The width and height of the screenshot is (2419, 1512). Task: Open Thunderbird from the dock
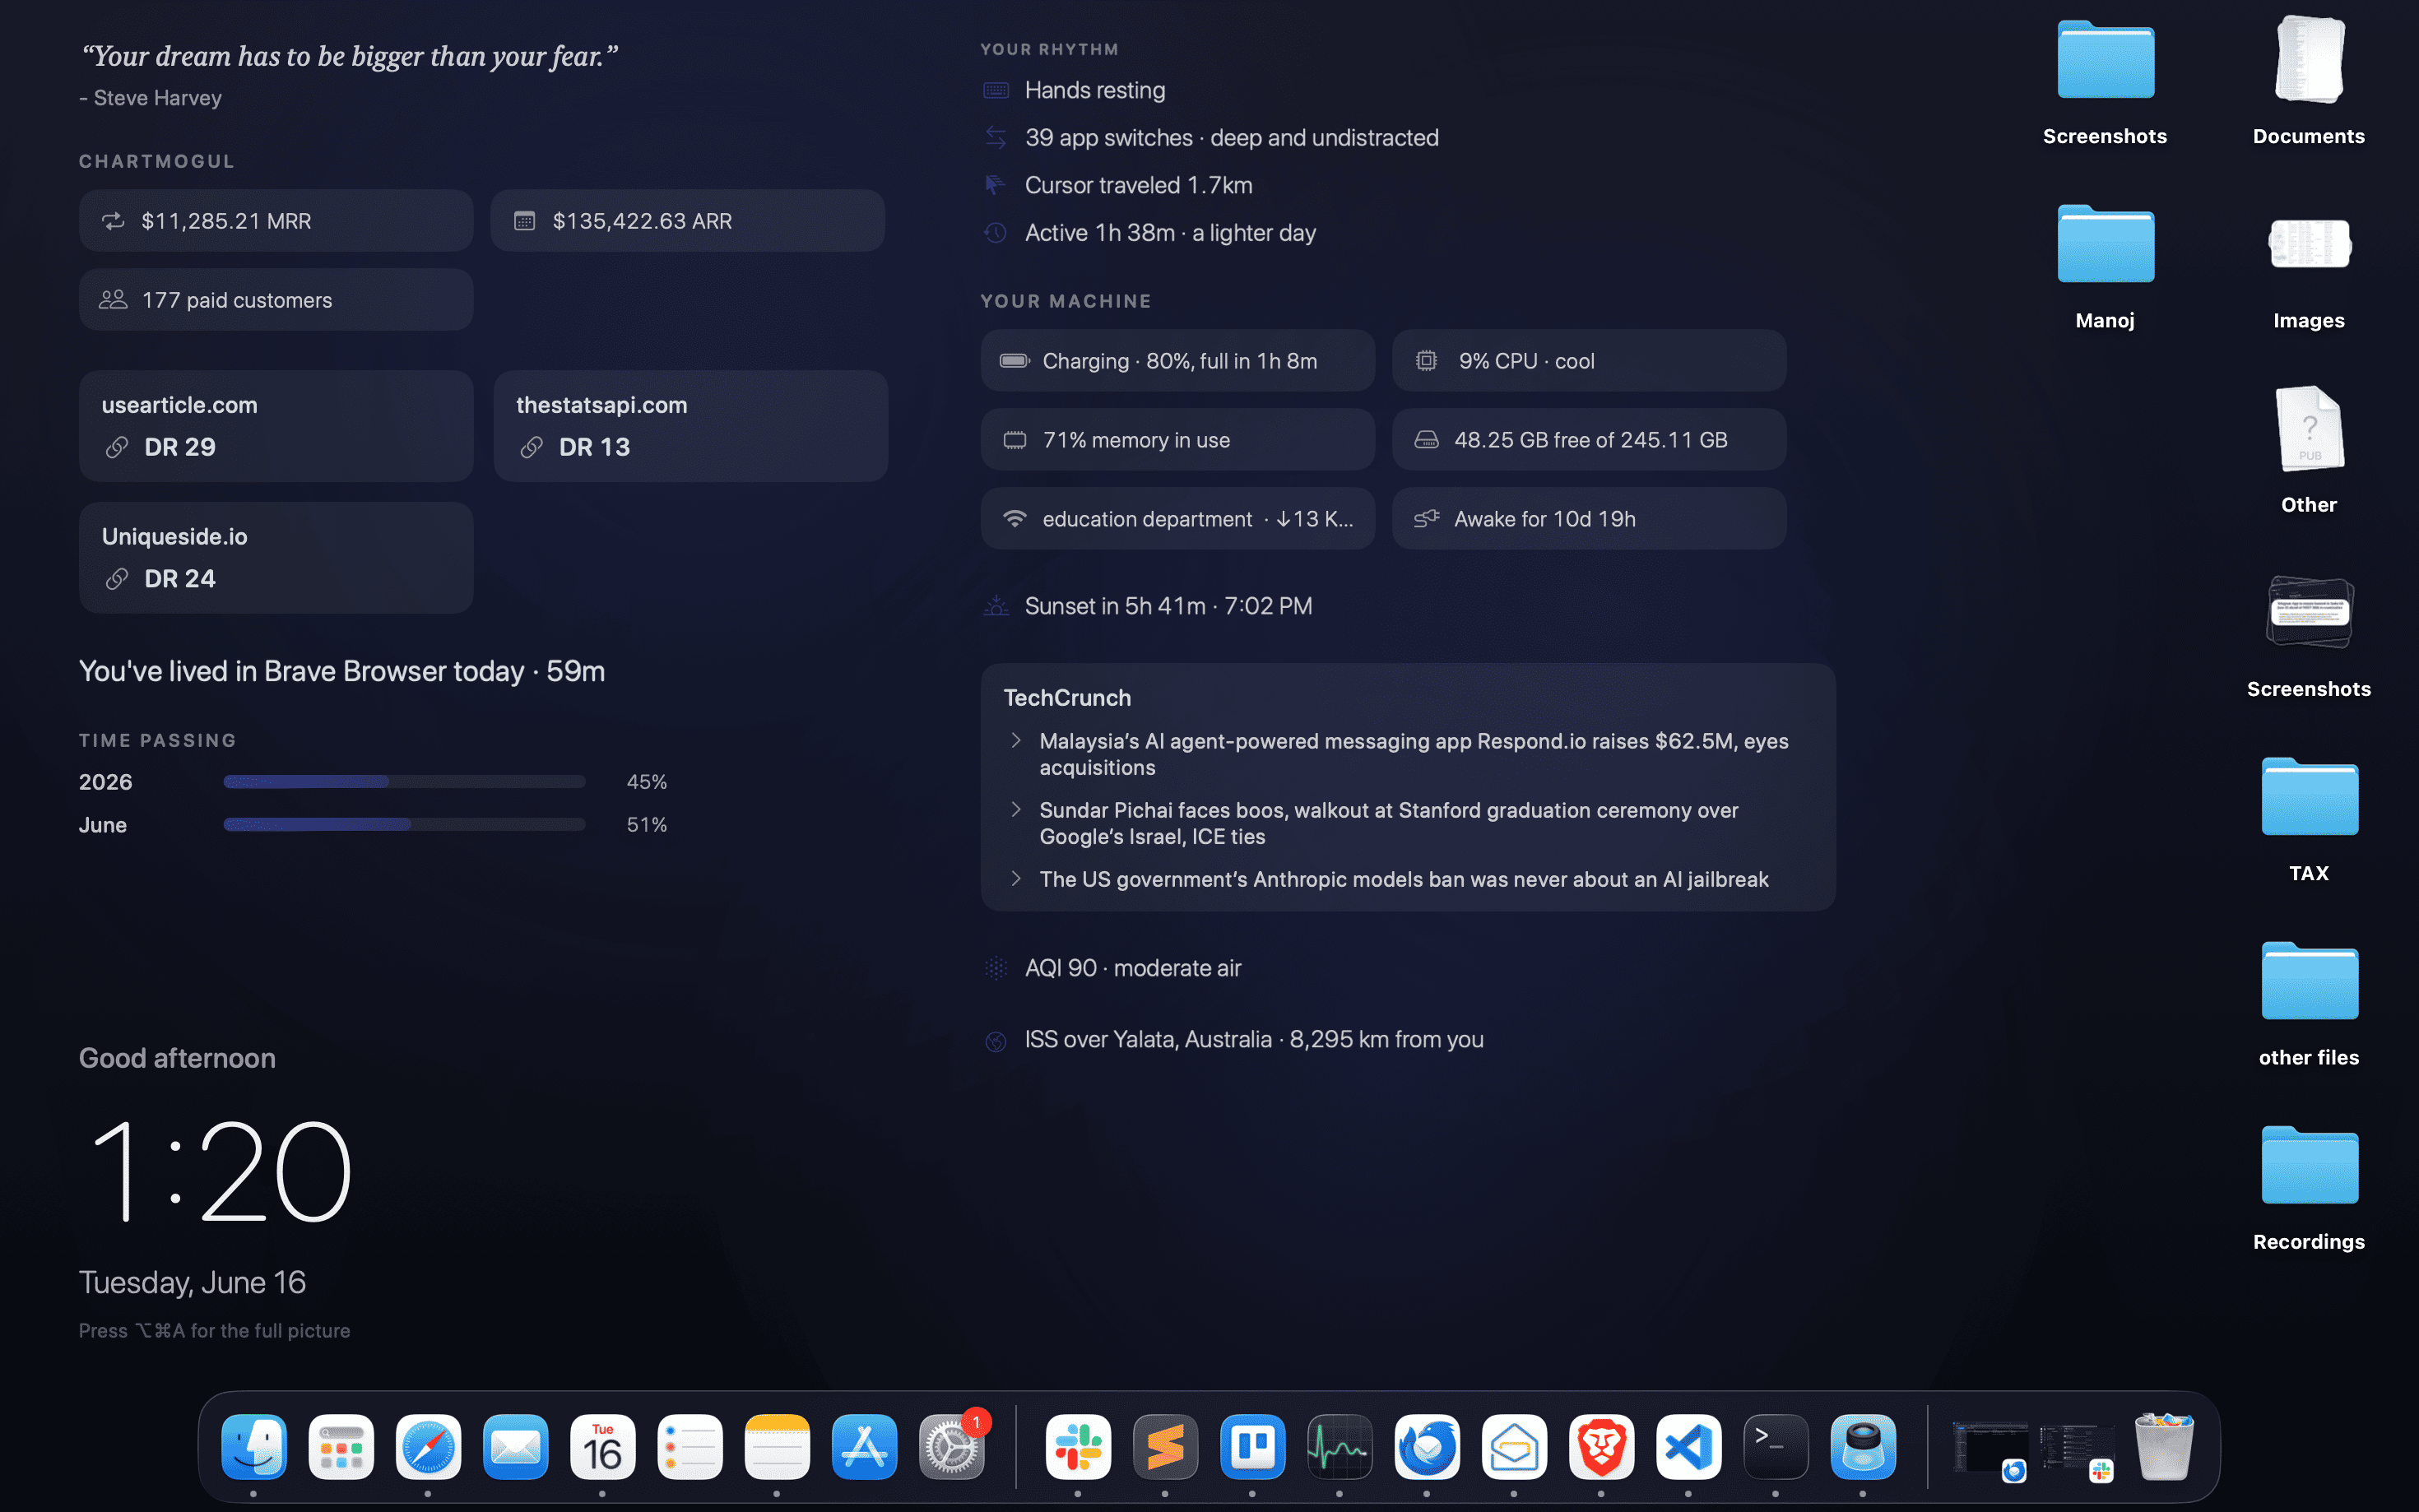click(x=1427, y=1447)
